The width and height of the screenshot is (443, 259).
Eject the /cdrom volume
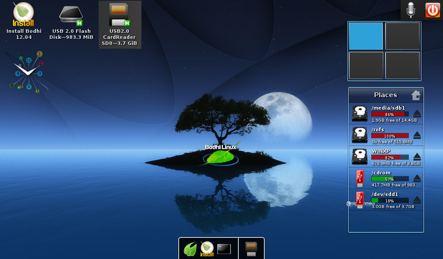[417, 178]
